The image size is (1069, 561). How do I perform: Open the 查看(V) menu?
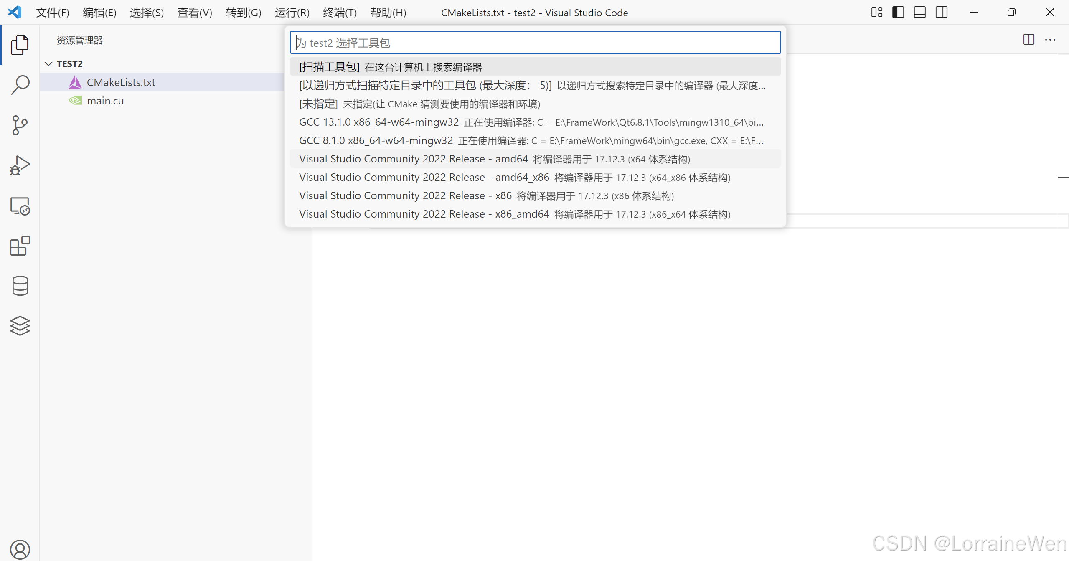point(195,13)
